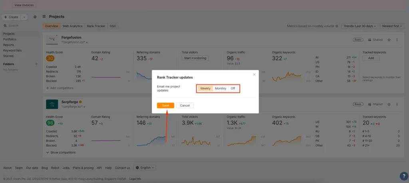Open the Jobs footer link
409x183 pixels.
66,168
